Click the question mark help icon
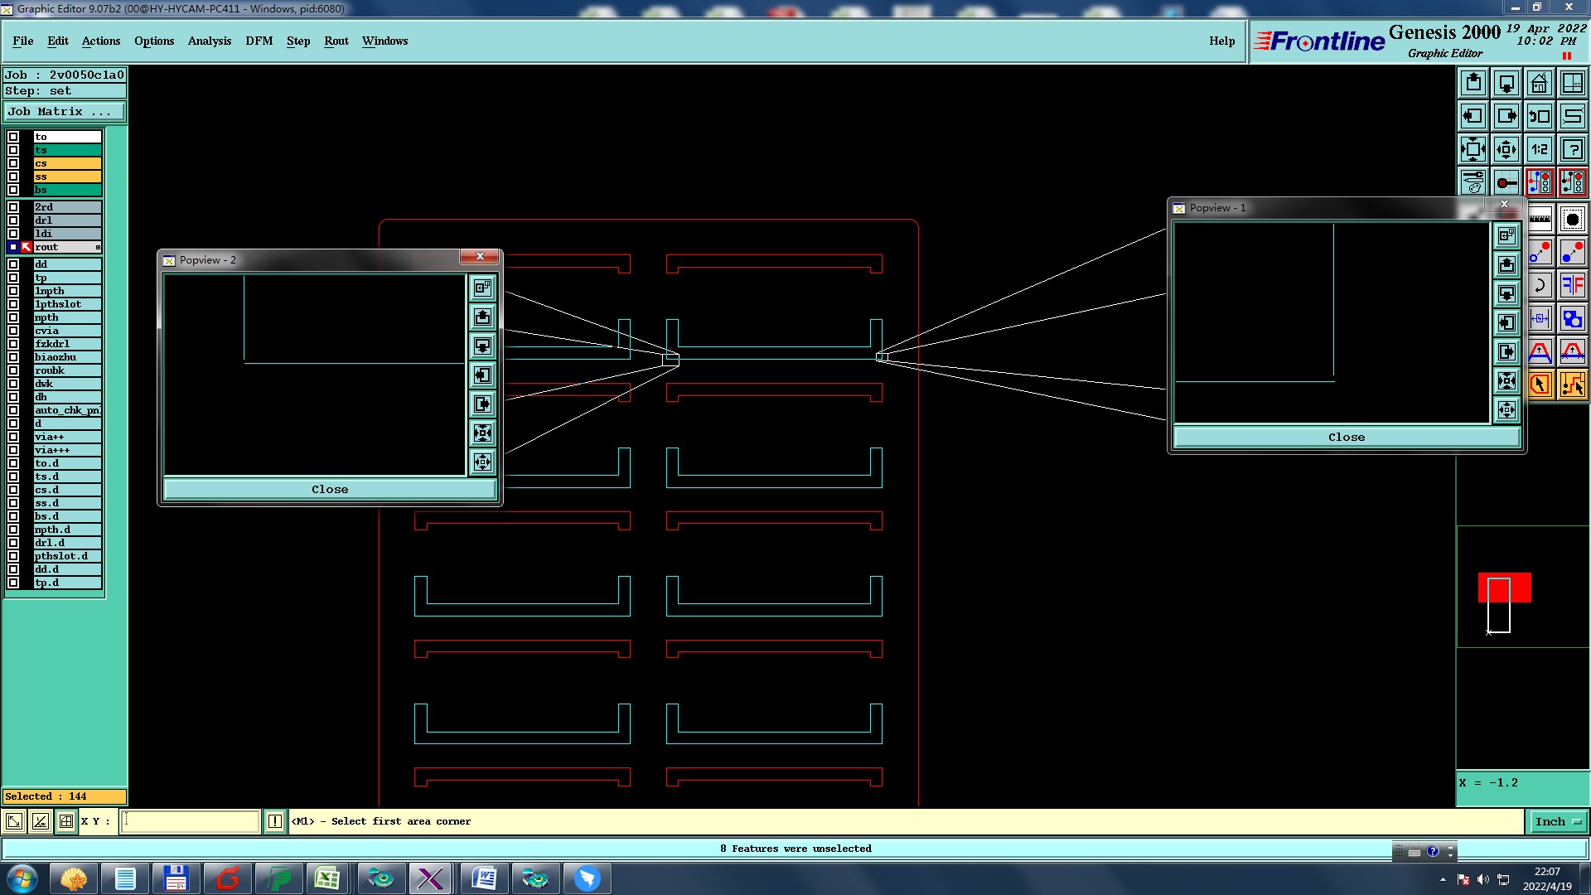 point(1572,149)
